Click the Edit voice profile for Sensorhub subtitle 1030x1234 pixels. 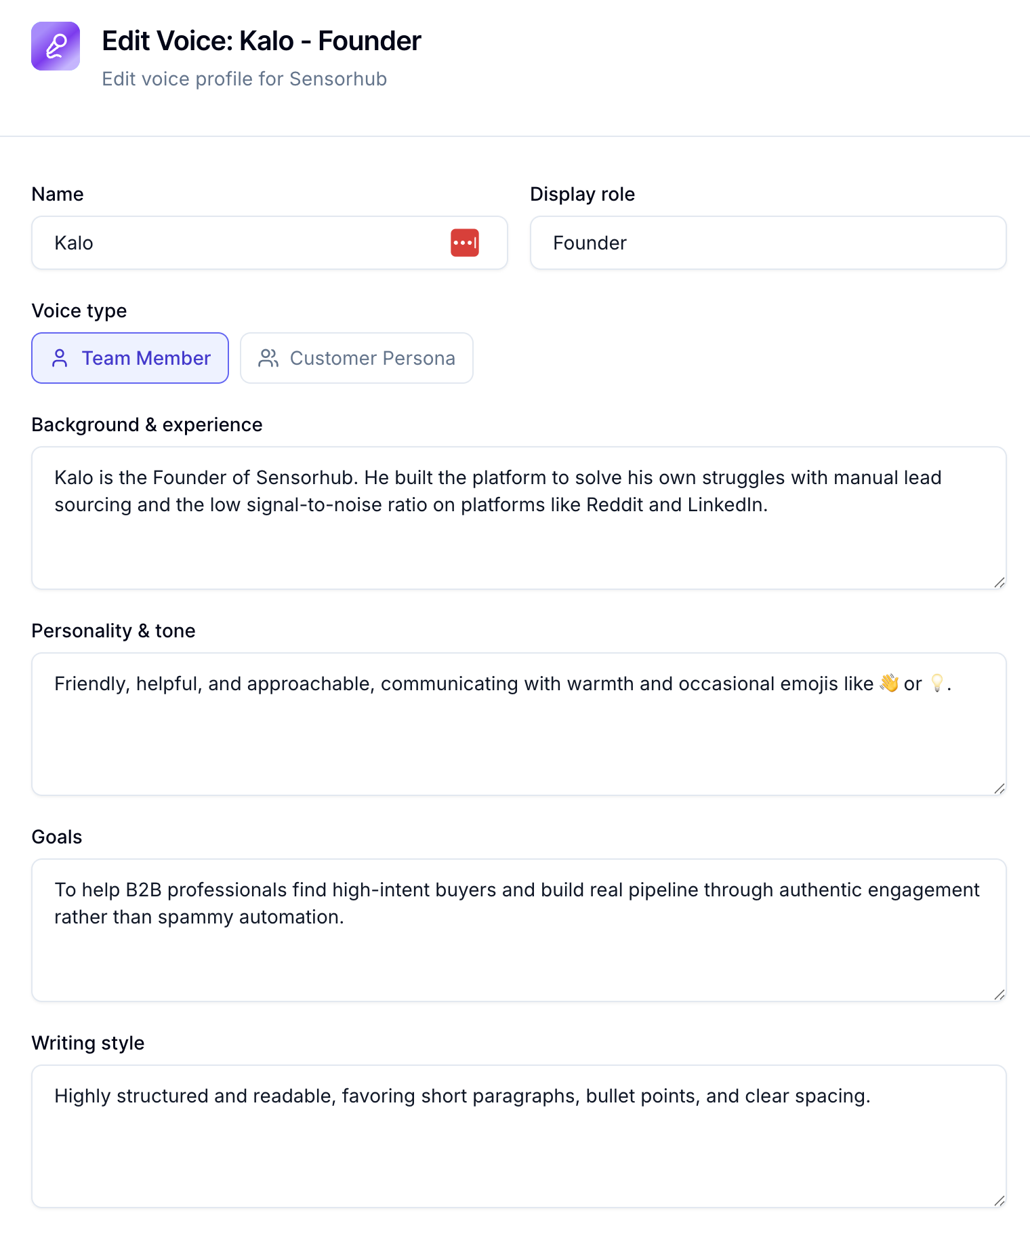coord(245,79)
